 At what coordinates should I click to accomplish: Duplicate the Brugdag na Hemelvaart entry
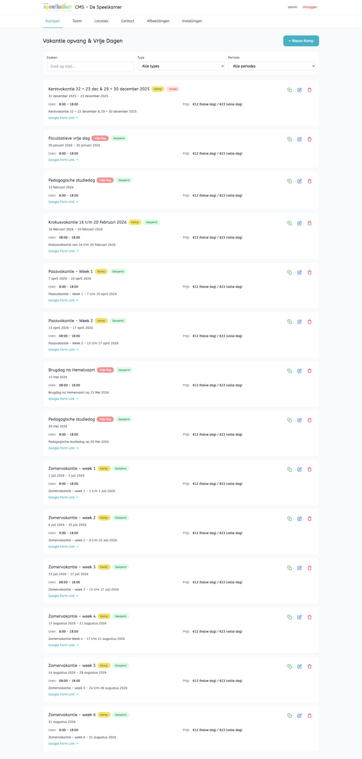[x=289, y=371]
